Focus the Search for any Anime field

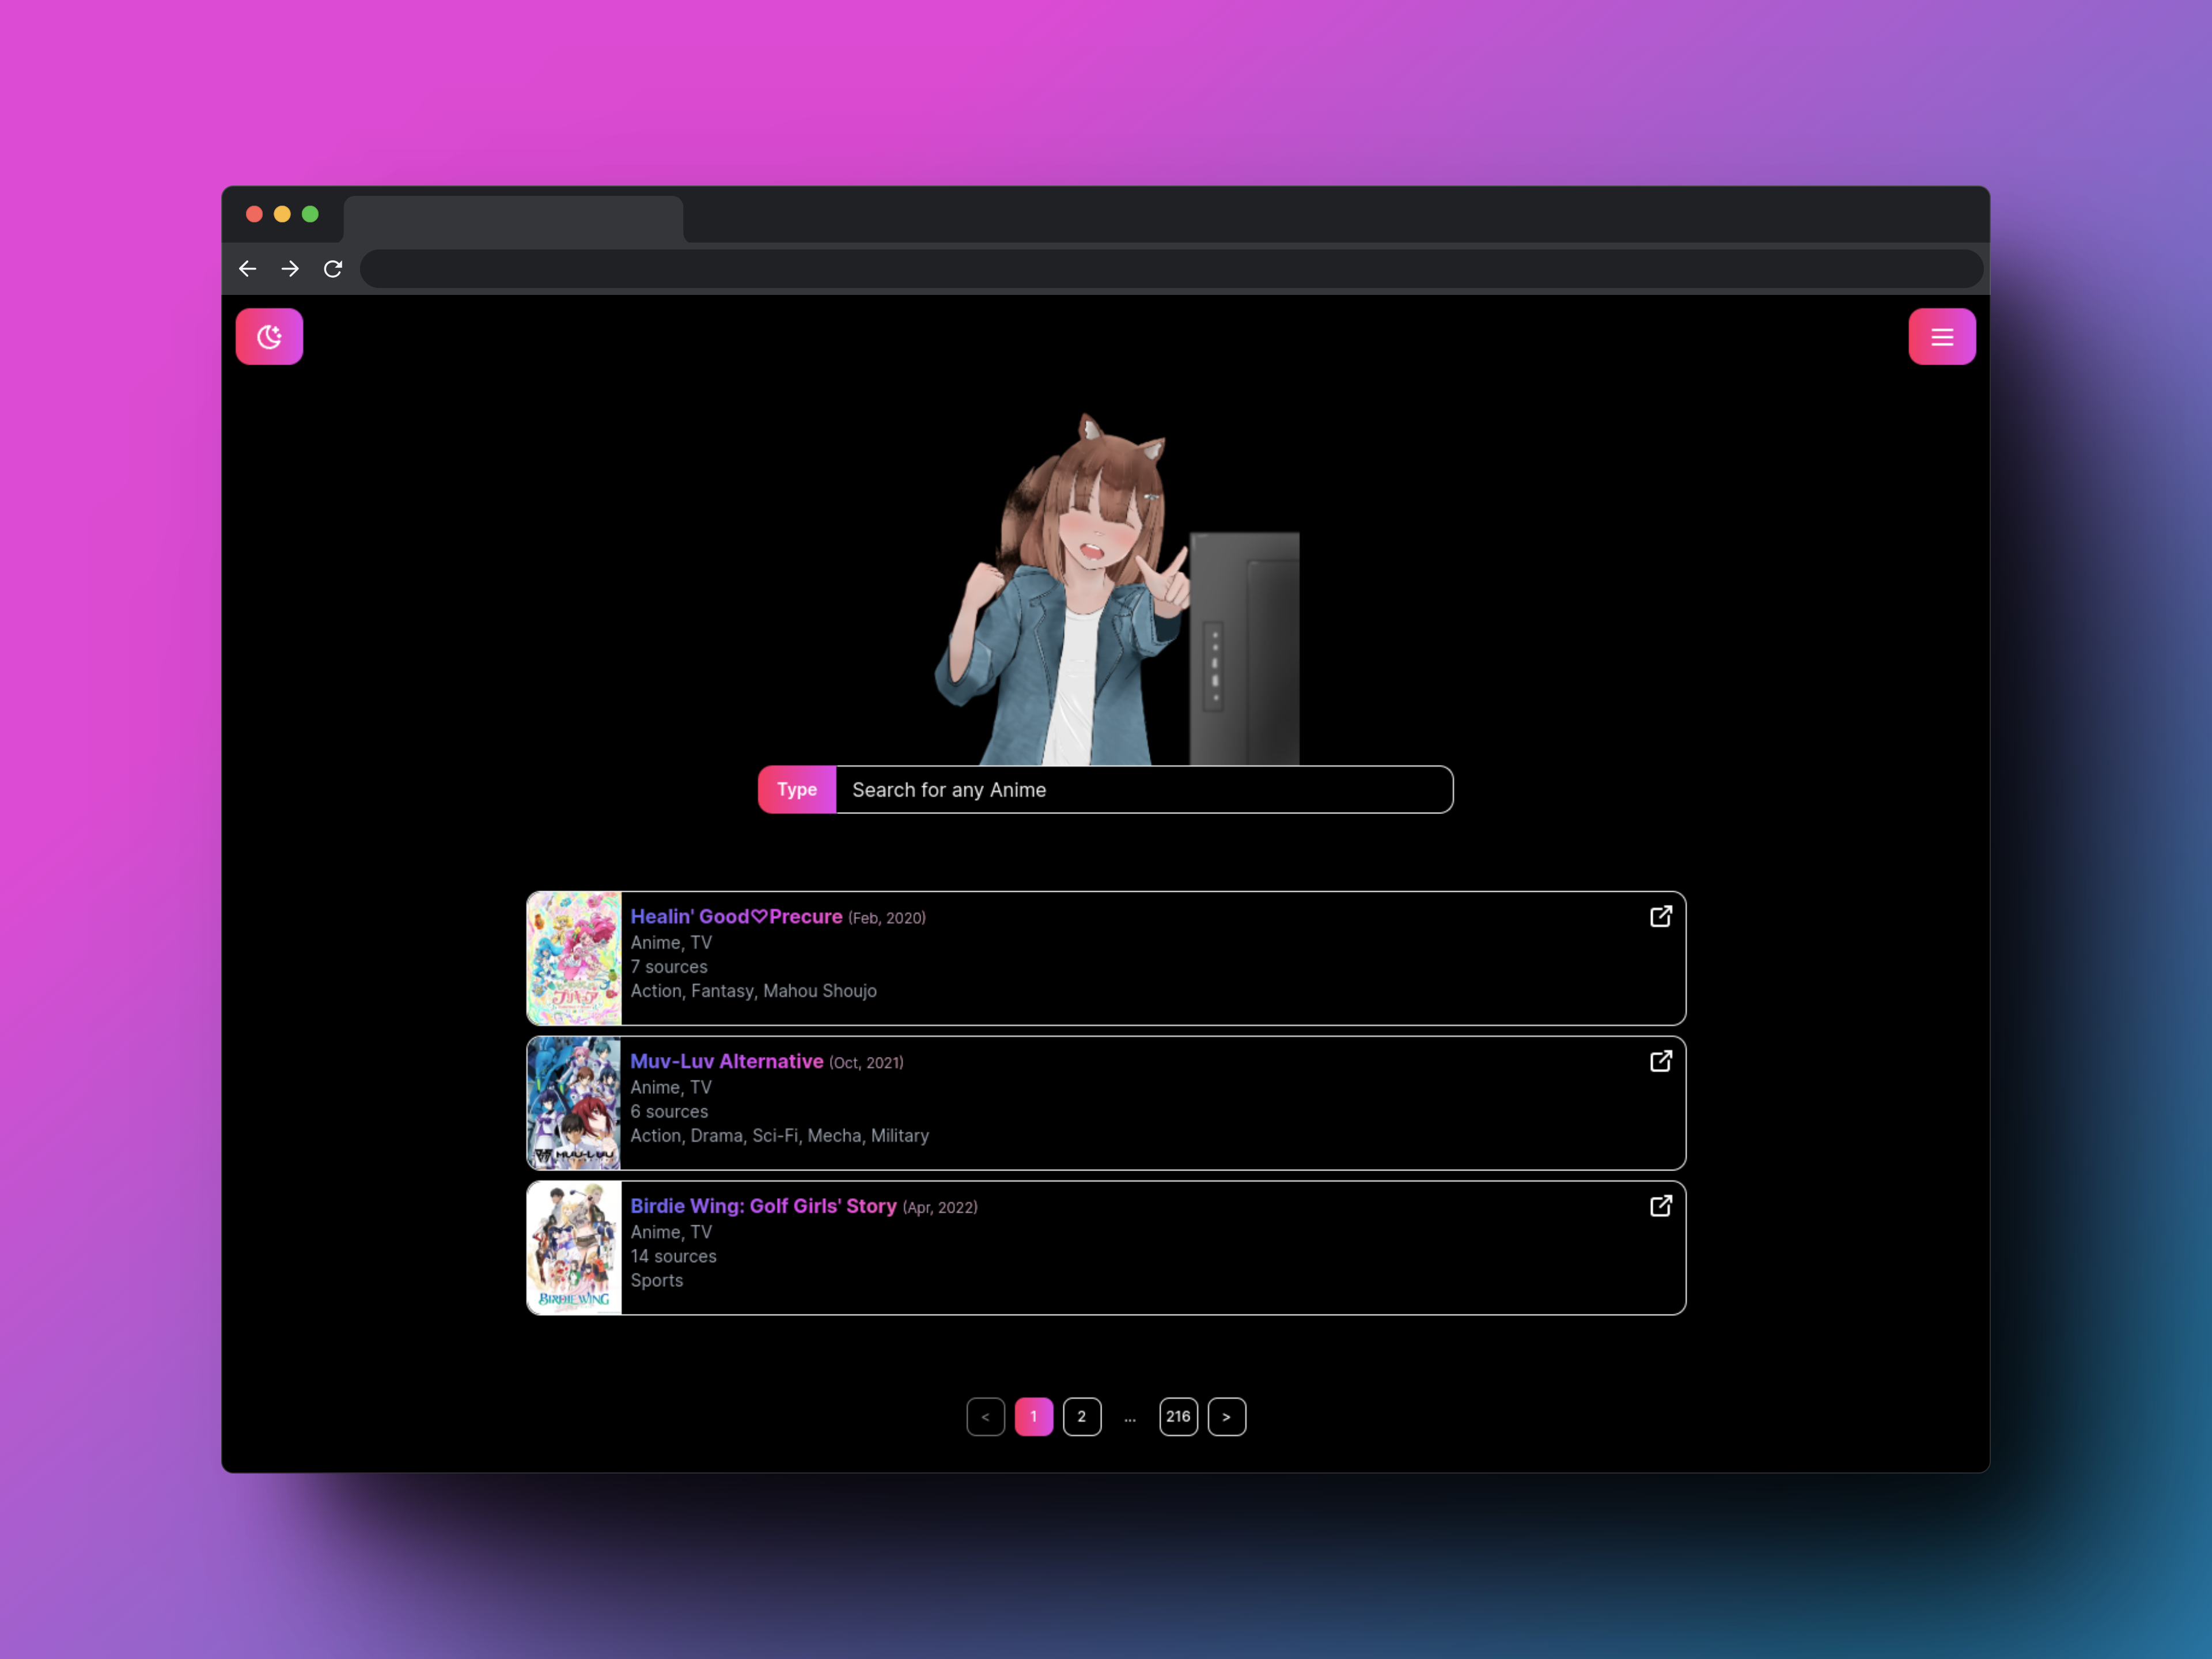coord(1143,790)
